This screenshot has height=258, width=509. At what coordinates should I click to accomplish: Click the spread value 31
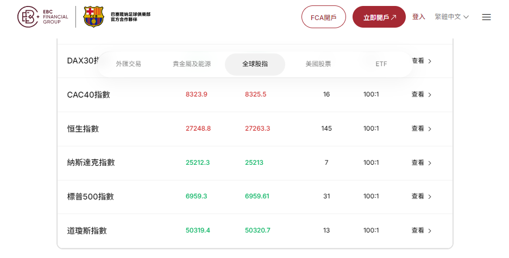click(326, 196)
